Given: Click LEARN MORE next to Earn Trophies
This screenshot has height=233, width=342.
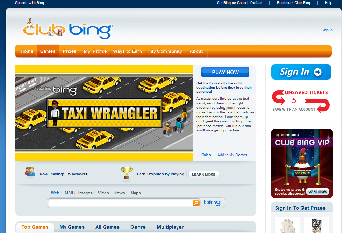Looking at the screenshot, I should [x=204, y=174].
